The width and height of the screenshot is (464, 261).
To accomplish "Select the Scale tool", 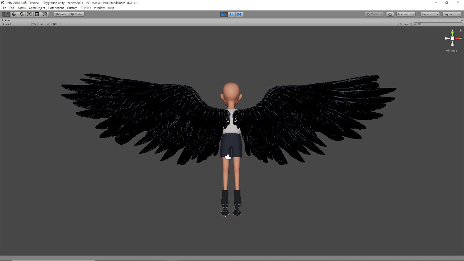I will point(29,14).
